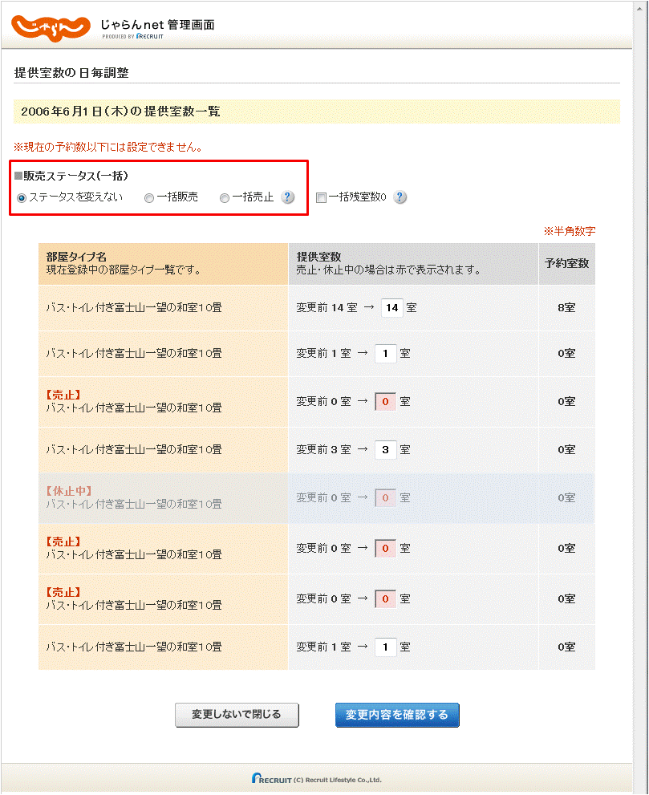Click the orange じゃらん logo
The width and height of the screenshot is (649, 795).
51,26
